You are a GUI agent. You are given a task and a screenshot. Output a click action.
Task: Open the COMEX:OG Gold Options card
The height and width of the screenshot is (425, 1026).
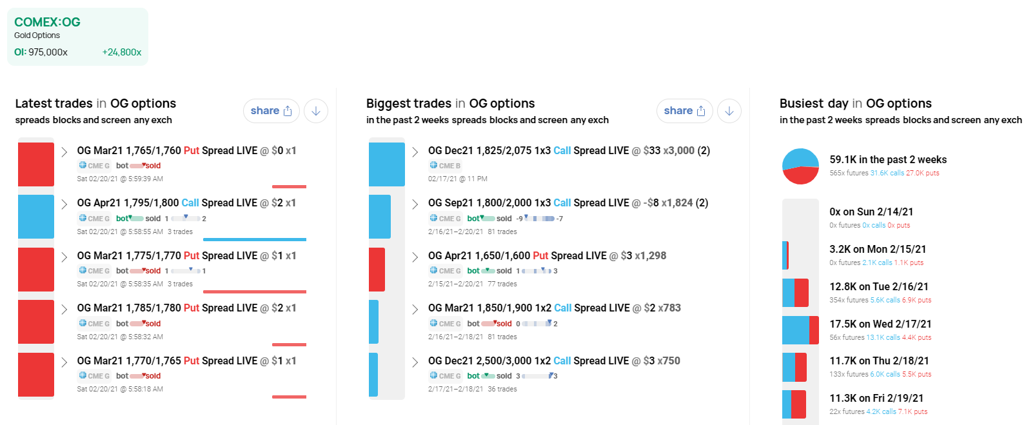[77, 37]
